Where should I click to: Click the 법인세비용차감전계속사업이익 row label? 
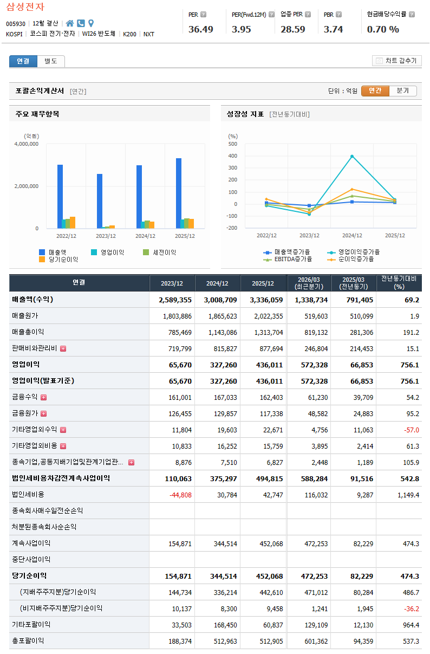coord(61,478)
